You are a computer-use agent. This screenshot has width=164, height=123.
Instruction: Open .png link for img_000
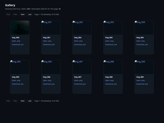(16, 41)
